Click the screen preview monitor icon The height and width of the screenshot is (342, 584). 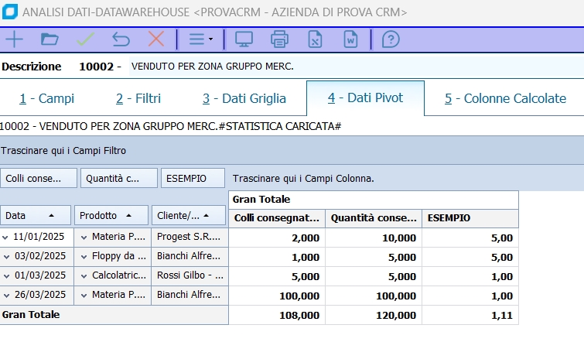(244, 39)
